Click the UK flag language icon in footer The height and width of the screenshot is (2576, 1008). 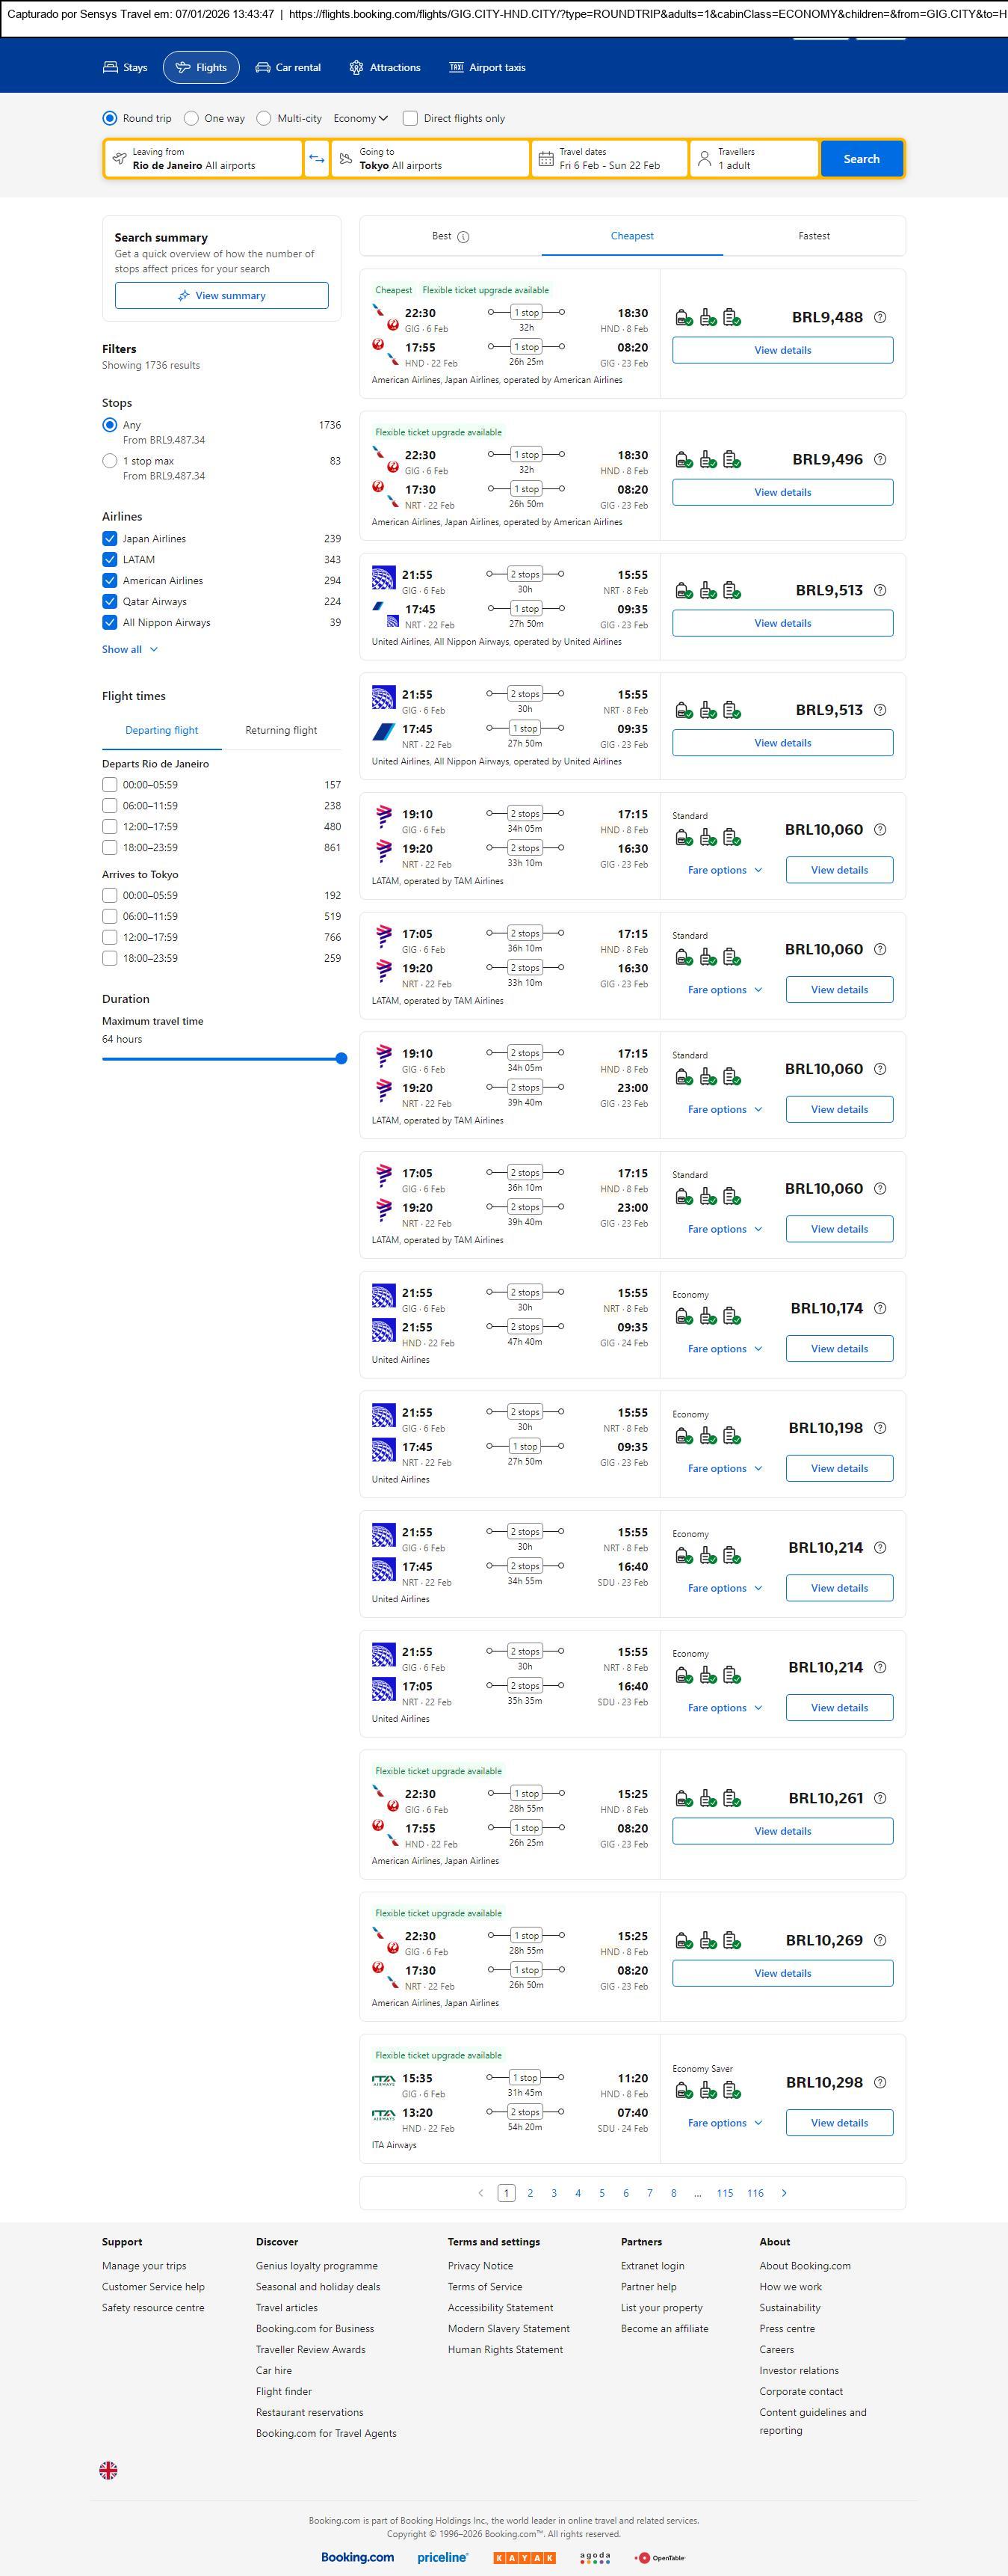point(109,2469)
